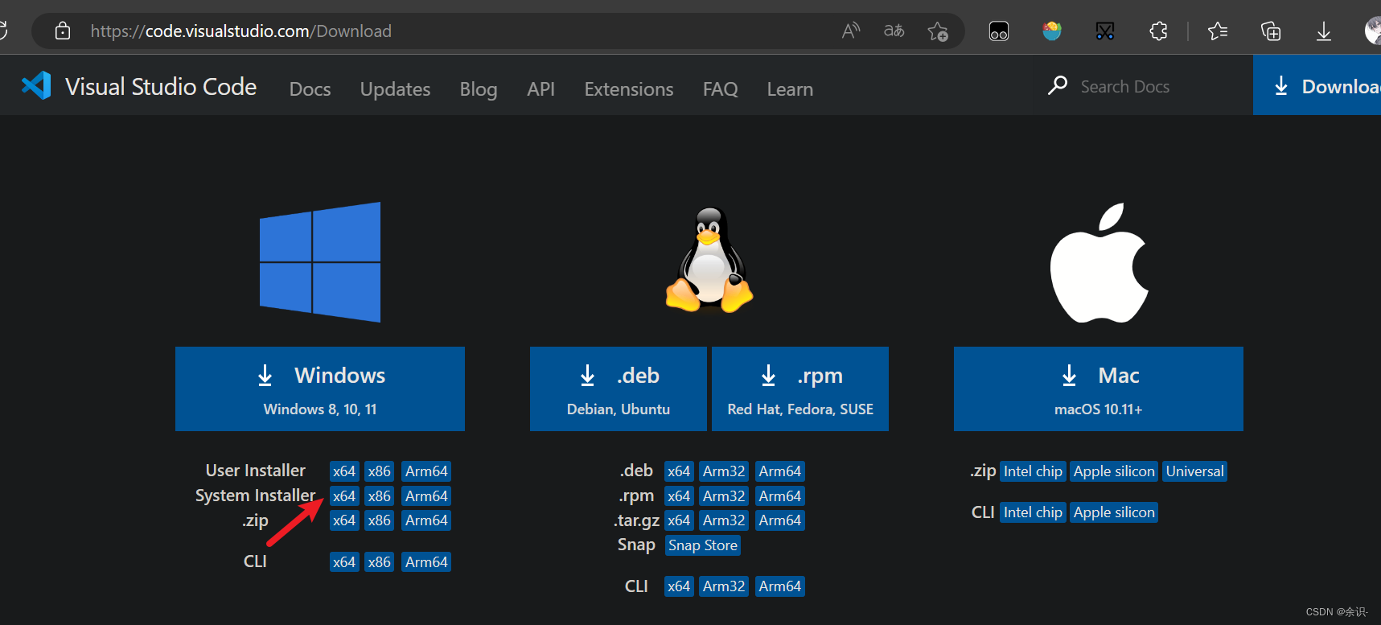Open the Learn navigation item
1381x625 pixels.
click(x=790, y=89)
